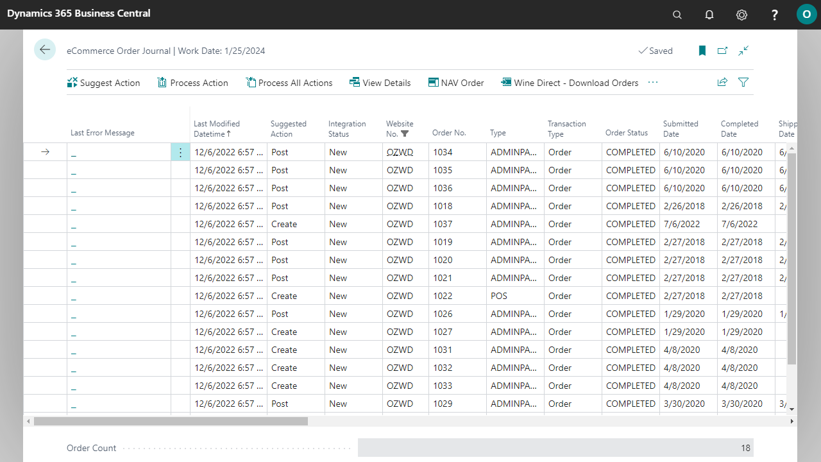Viewport: 821px width, 462px height.
Task: Open the settings gear
Action: (741, 15)
